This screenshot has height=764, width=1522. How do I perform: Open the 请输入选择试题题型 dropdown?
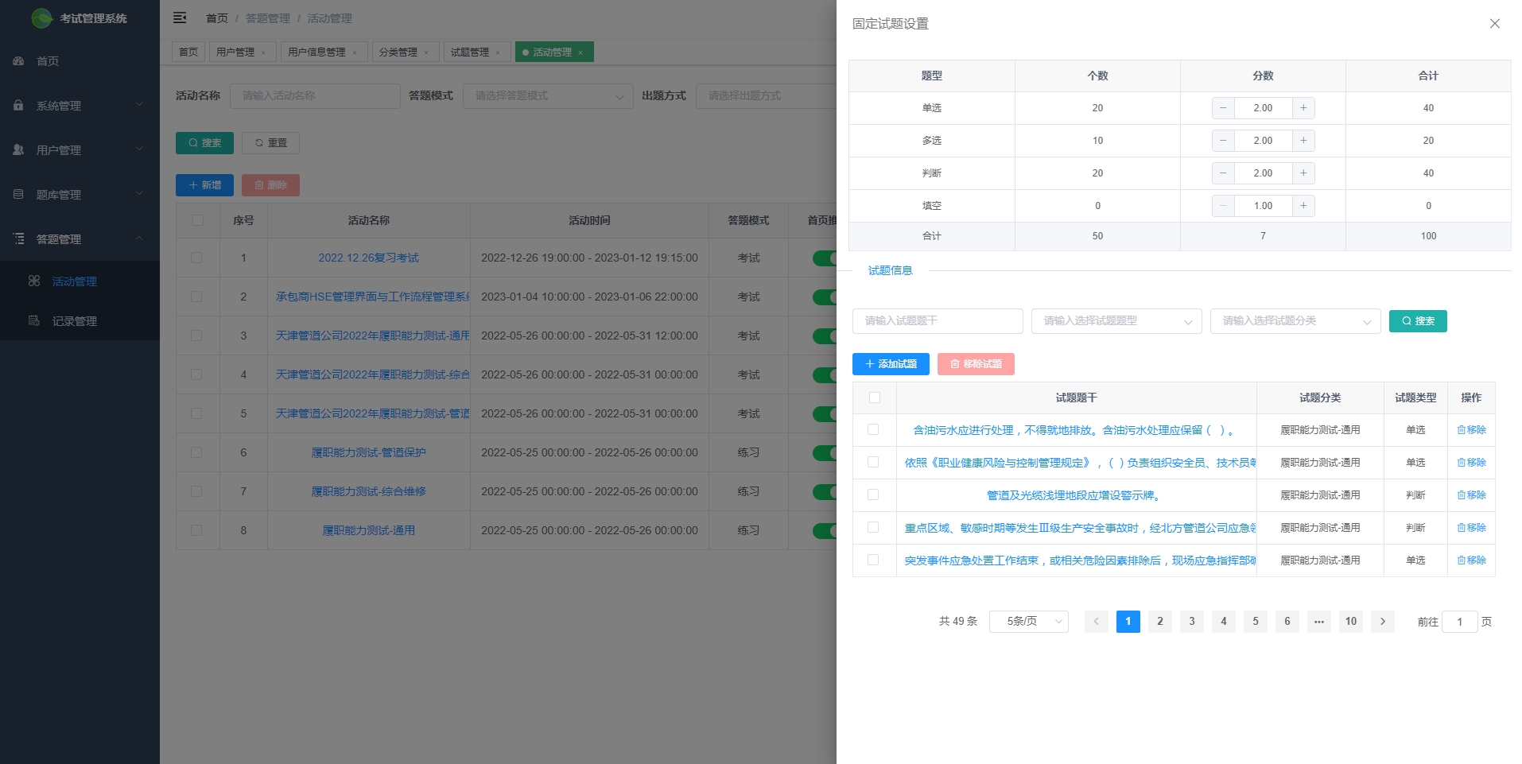(x=1116, y=321)
